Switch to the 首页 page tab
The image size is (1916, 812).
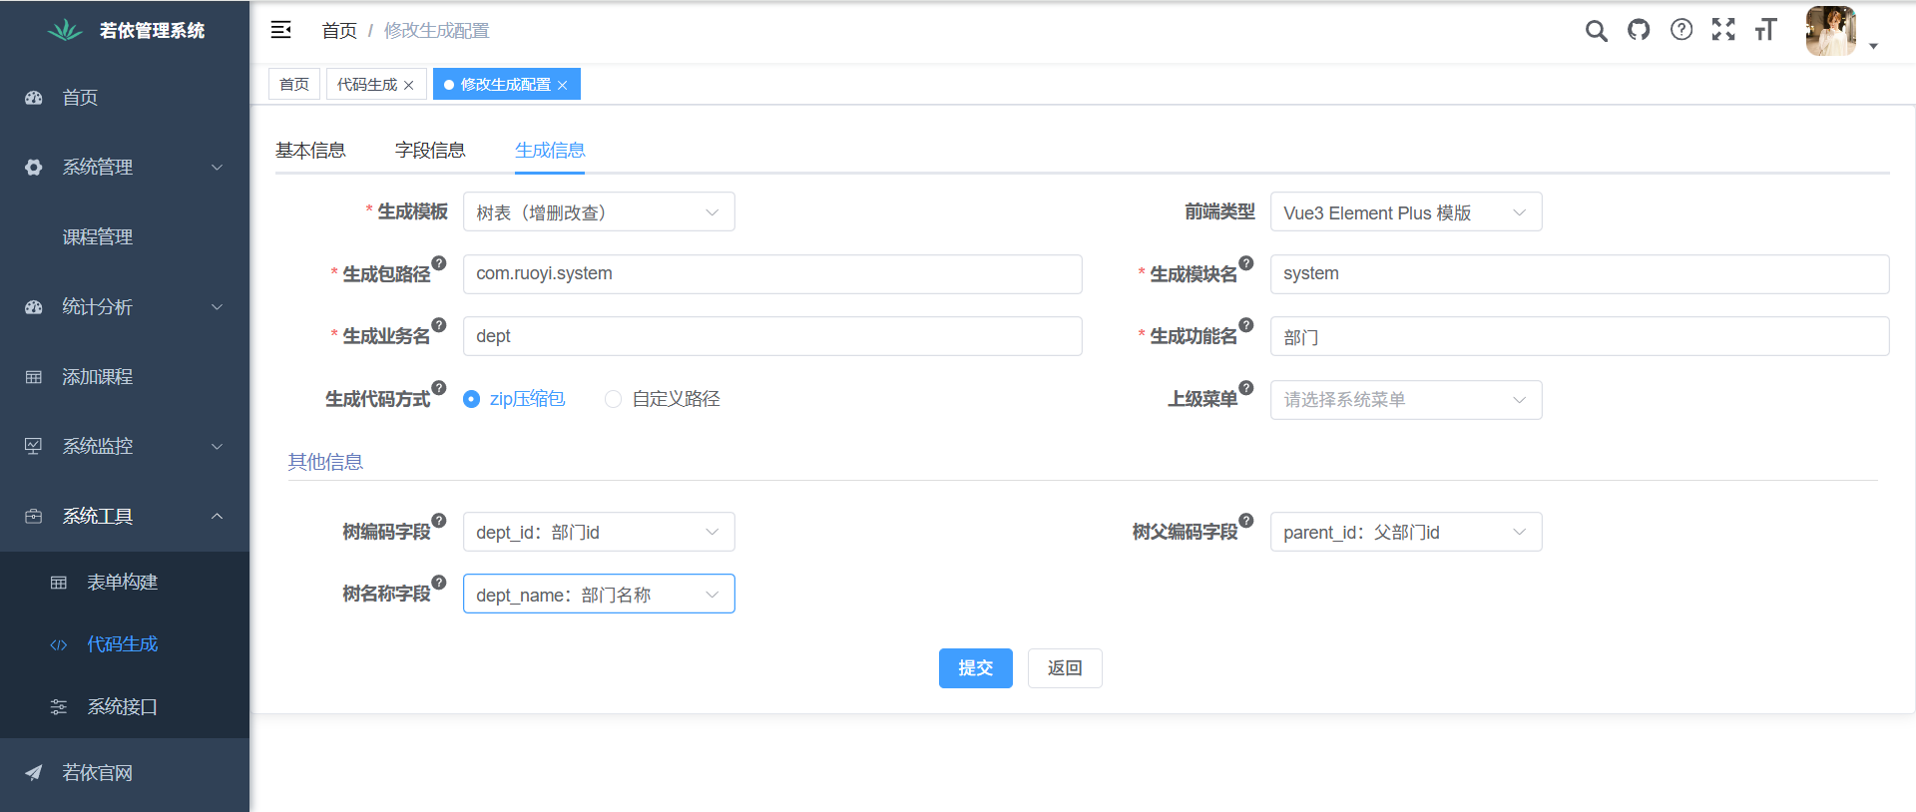pyautogui.click(x=294, y=84)
